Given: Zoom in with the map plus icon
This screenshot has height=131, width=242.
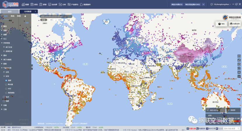Looking at the screenshot, I should click(x=239, y=72).
